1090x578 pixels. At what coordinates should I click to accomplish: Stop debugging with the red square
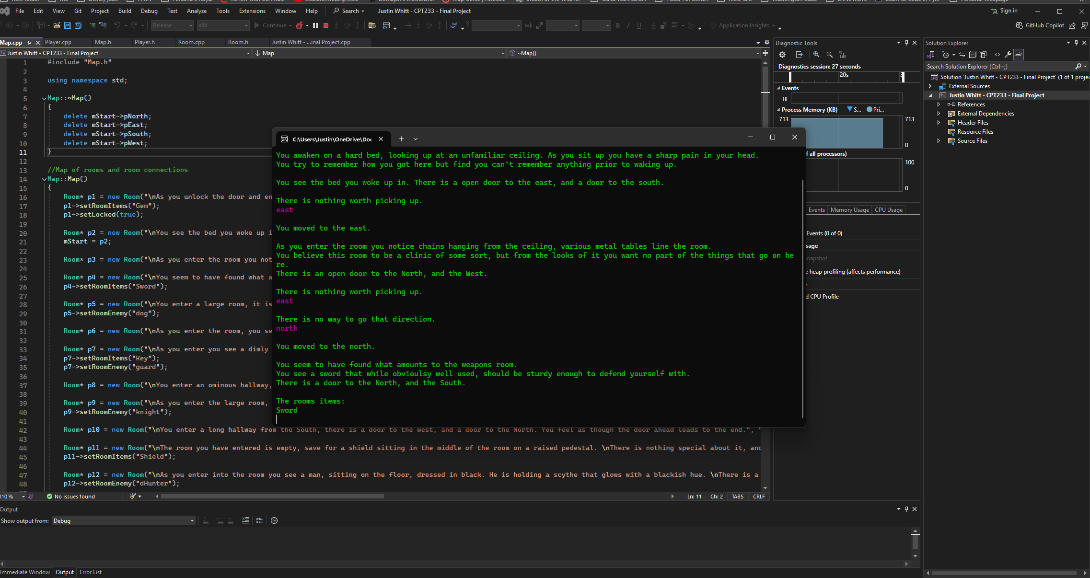(326, 25)
